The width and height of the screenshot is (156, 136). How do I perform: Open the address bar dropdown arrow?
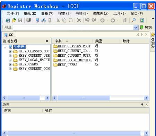pyautogui.click(x=136, y=28)
